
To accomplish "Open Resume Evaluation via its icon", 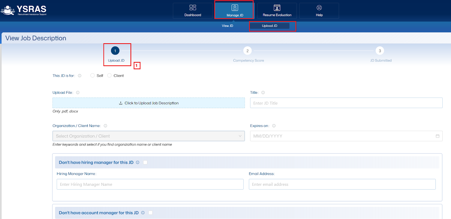I will 277,10.
